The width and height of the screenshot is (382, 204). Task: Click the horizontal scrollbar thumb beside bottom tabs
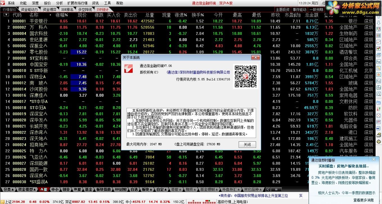276,189
